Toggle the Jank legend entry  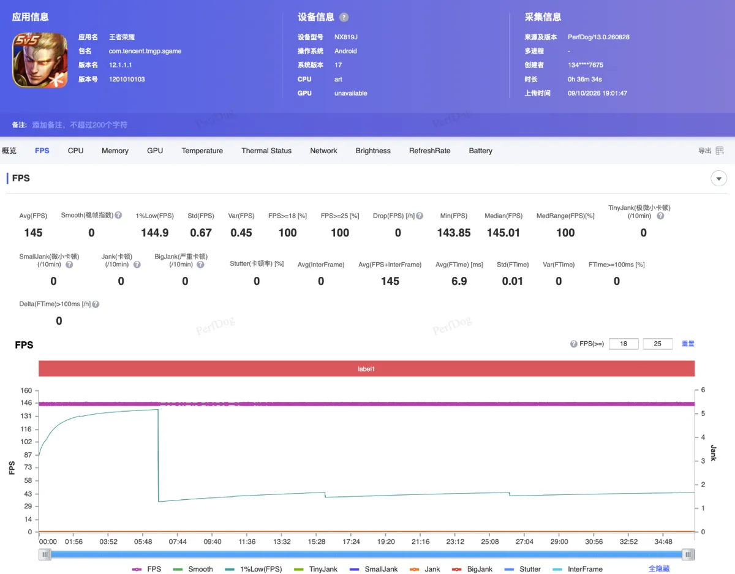point(424,569)
